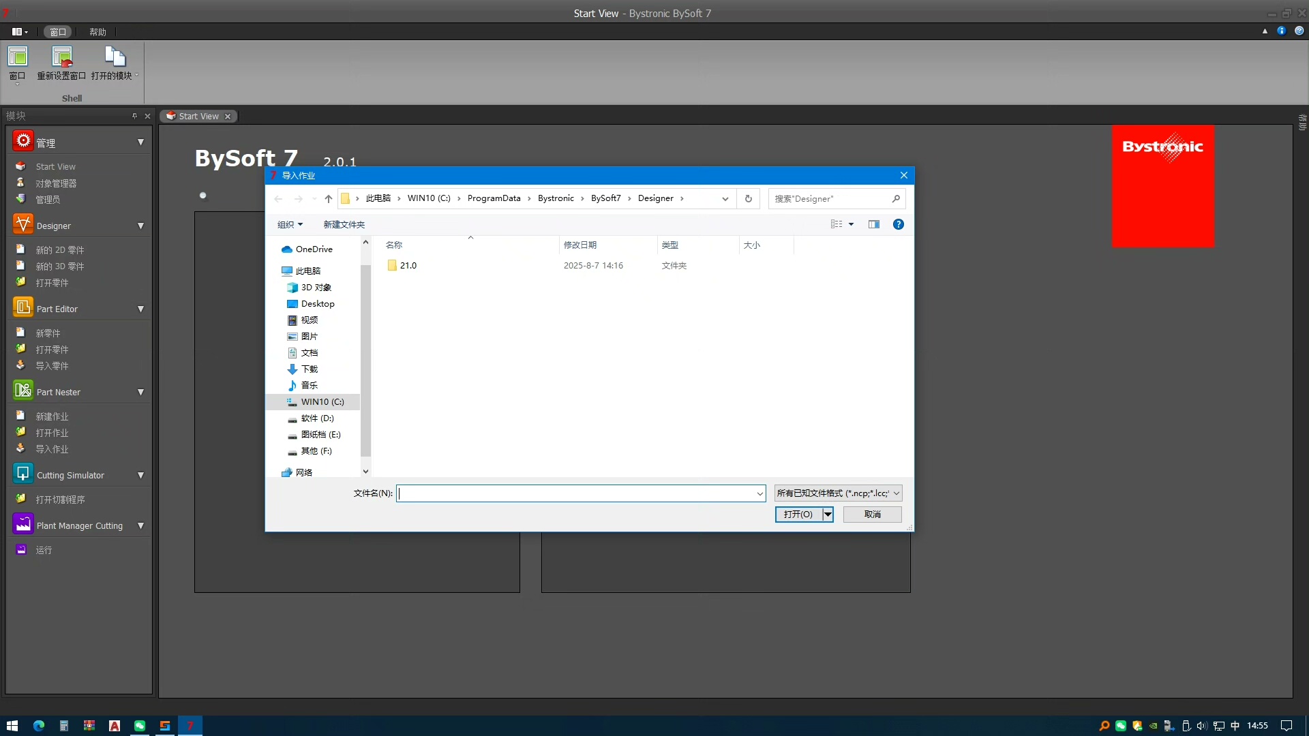This screenshot has width=1309, height=736.
Task: Pin the modules panel
Action: point(134,116)
